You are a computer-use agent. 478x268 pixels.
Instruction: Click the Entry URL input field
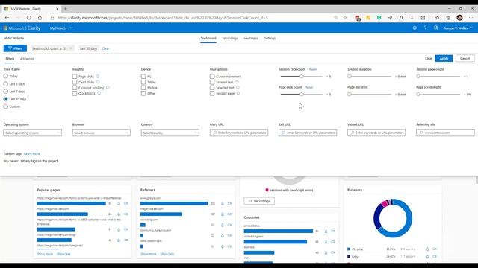click(239, 133)
